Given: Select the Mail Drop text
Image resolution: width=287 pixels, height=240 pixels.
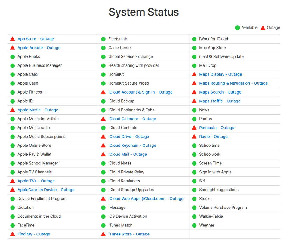Looking at the screenshot, I should [x=208, y=65].
